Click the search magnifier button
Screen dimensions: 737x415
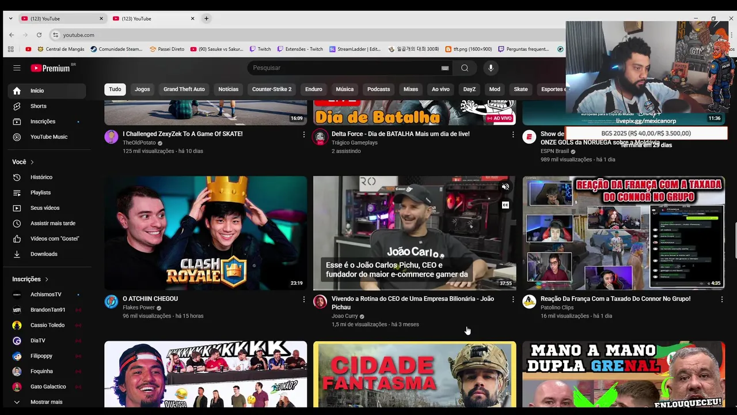point(465,68)
